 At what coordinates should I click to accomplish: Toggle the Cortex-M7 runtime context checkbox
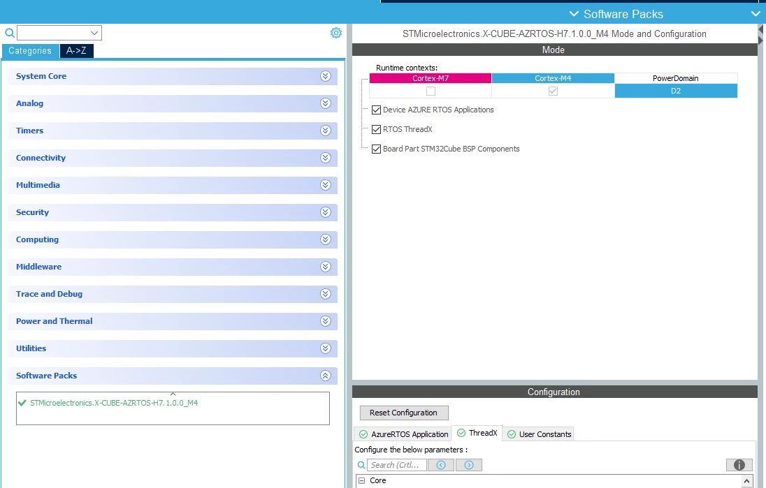[x=431, y=91]
